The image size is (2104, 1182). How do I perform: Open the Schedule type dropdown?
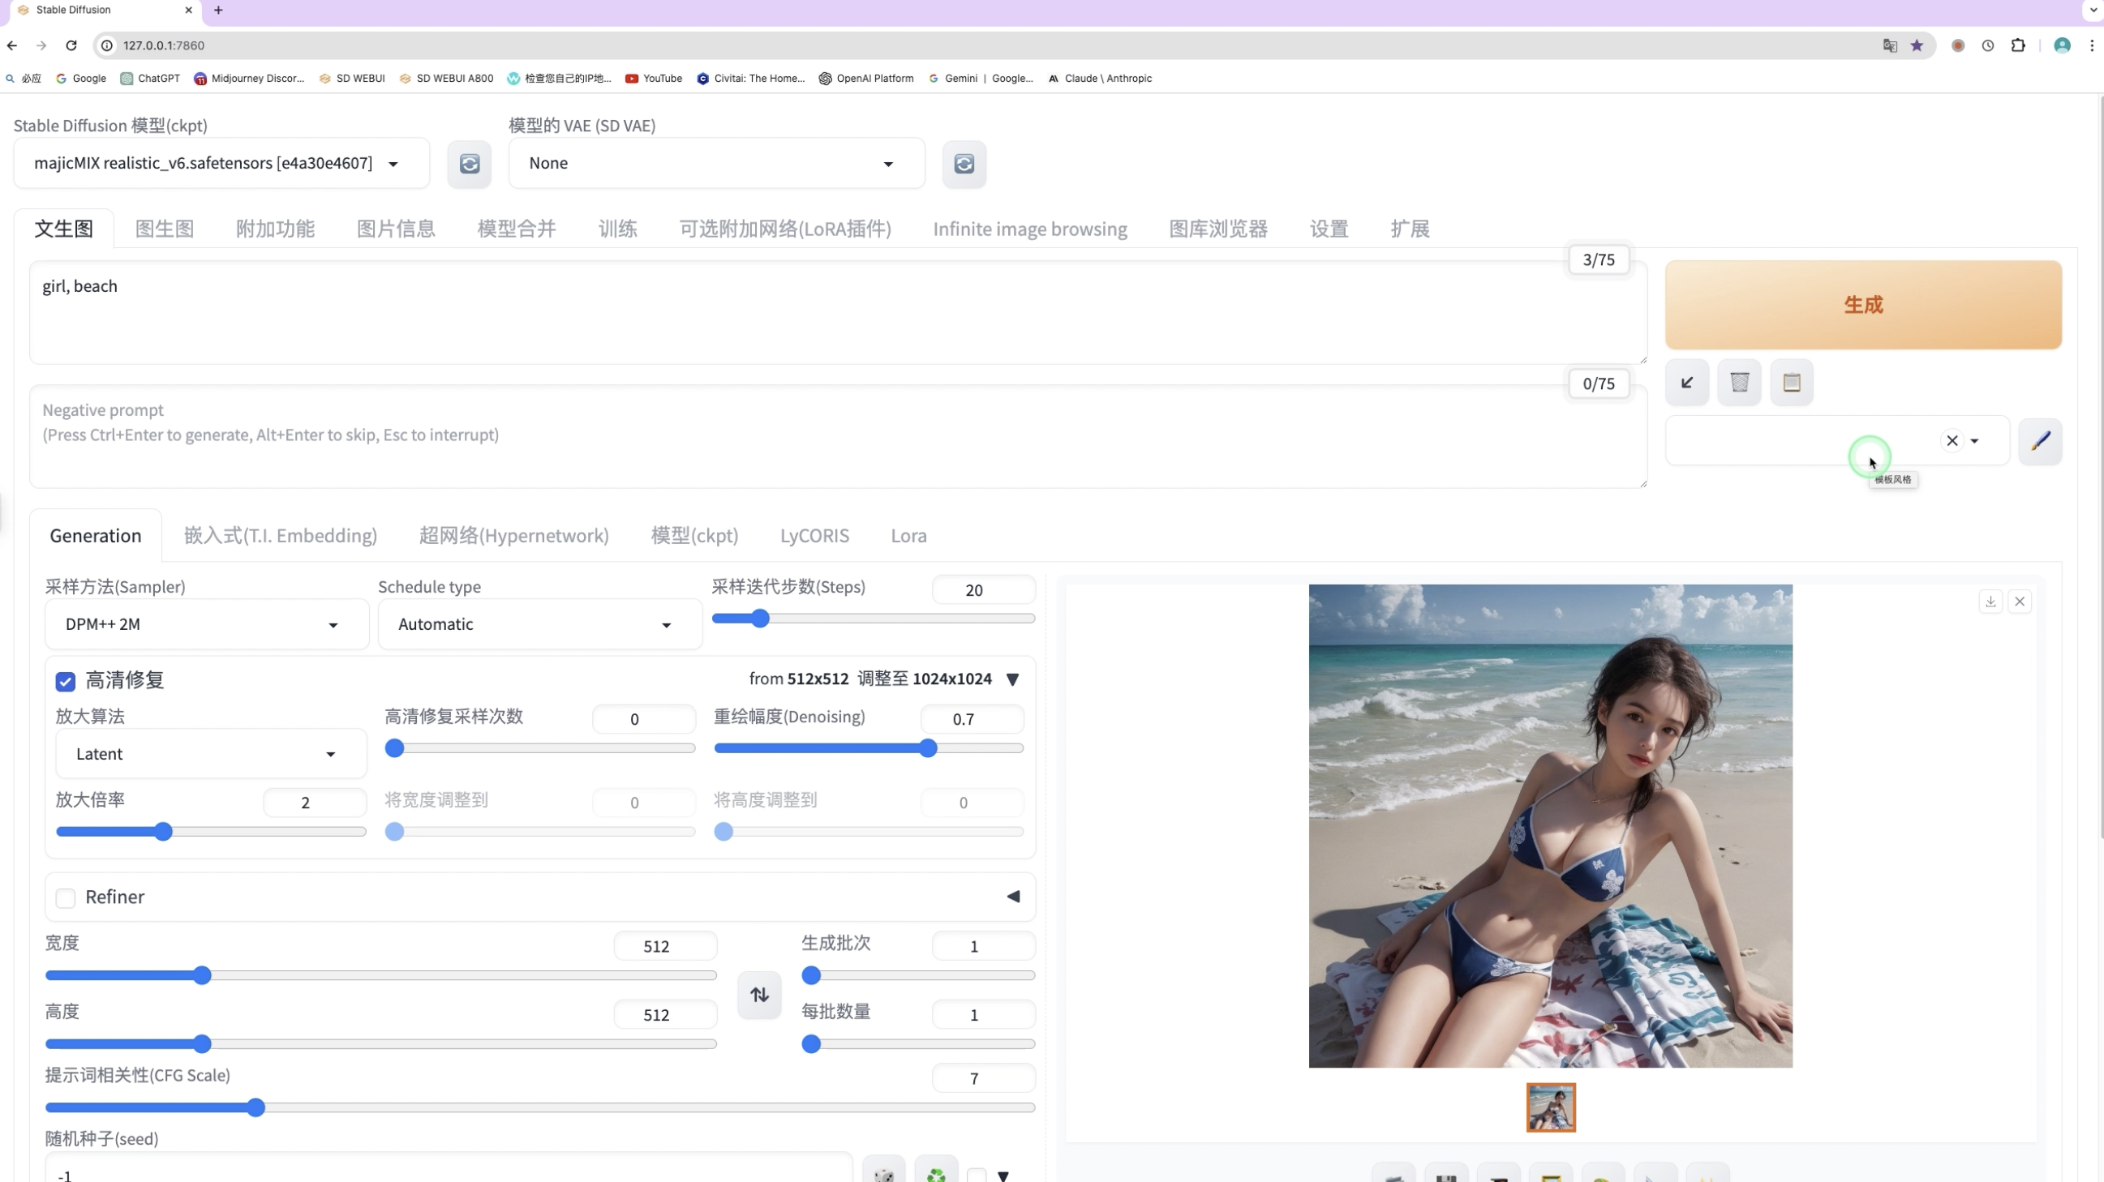[x=540, y=624]
